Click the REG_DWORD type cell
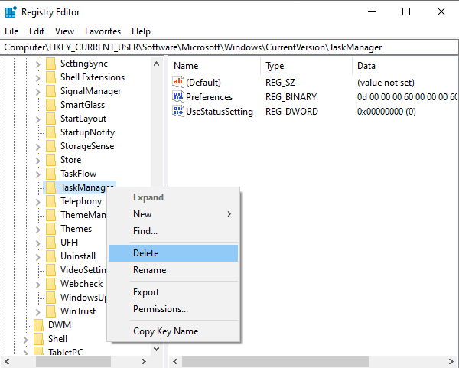This screenshot has height=368, width=459. [x=291, y=112]
